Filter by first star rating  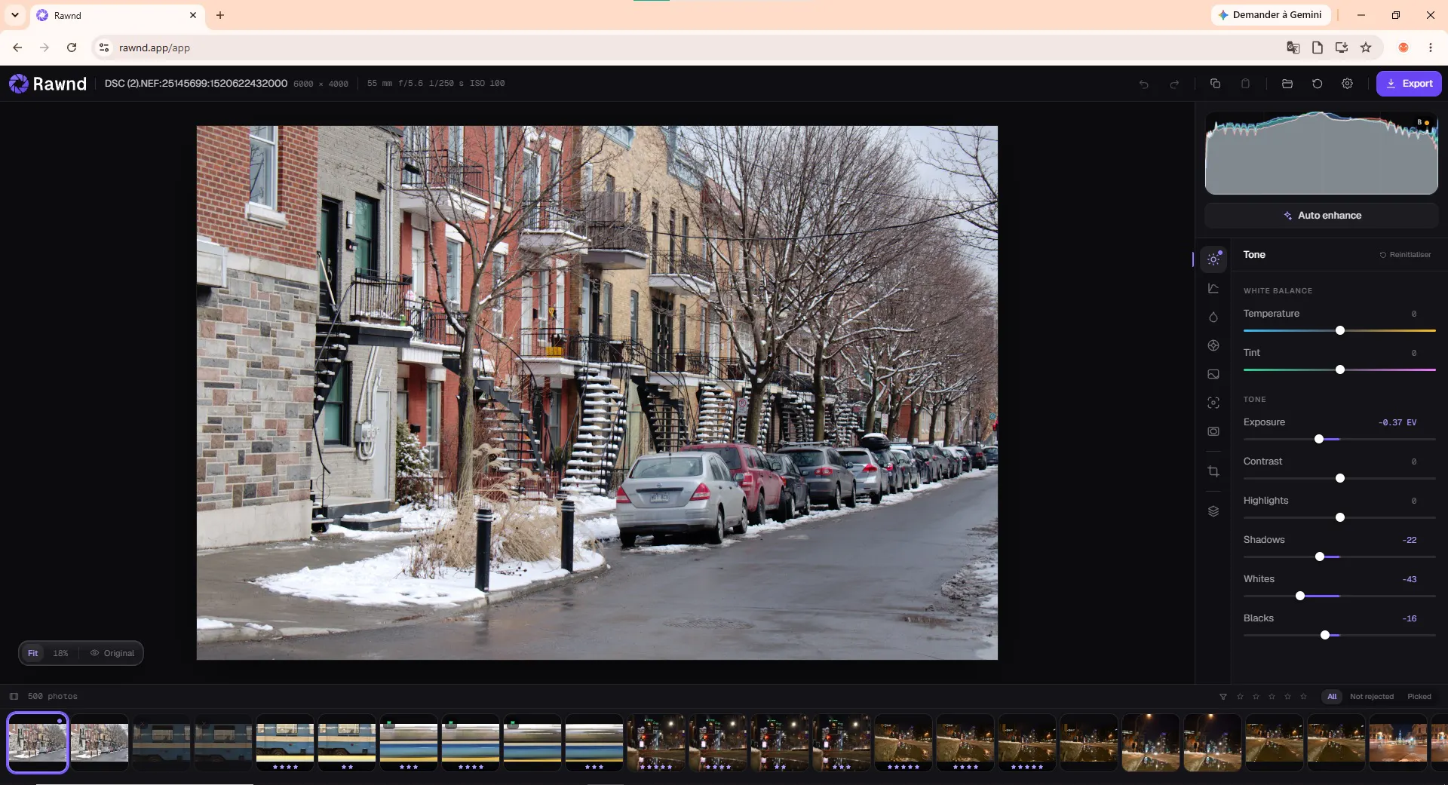1240,697
